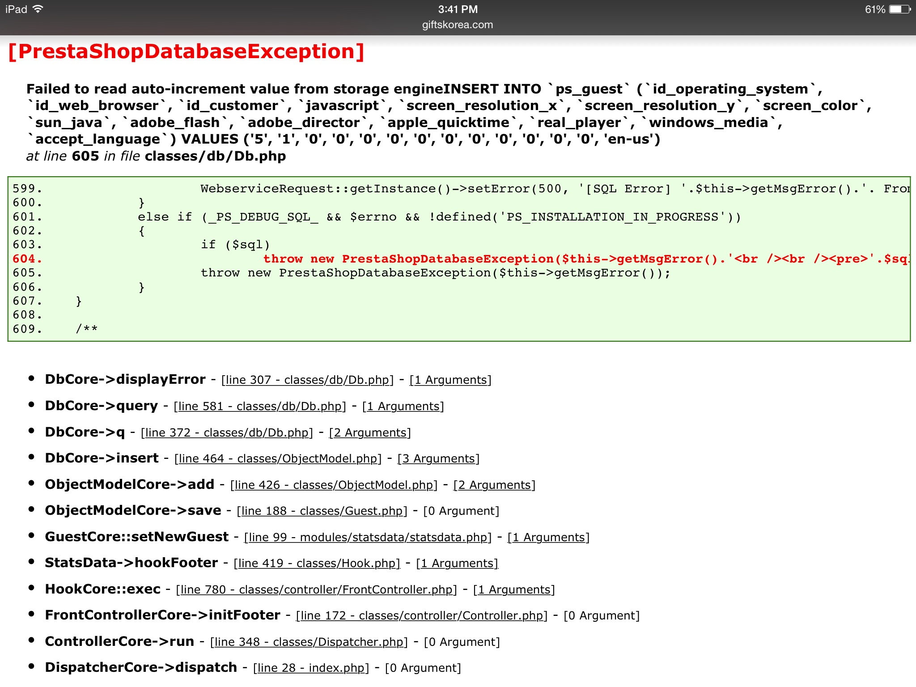Expand DbCore->insert 3 Arguments
Screen dimensions: 916x687
coord(438,458)
